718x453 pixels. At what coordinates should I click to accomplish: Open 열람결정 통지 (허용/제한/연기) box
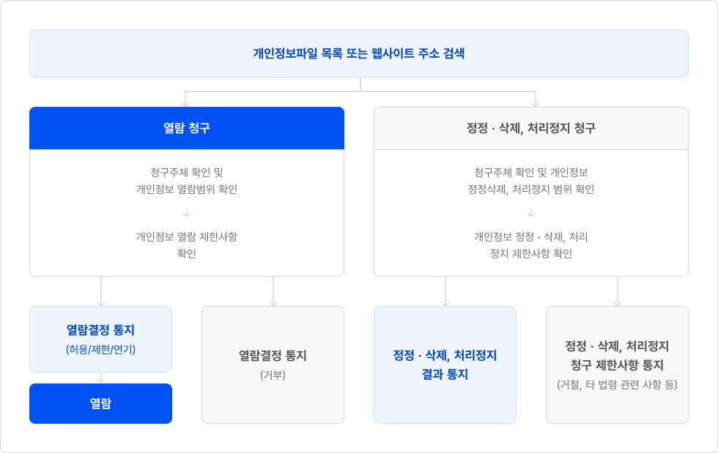[101, 339]
